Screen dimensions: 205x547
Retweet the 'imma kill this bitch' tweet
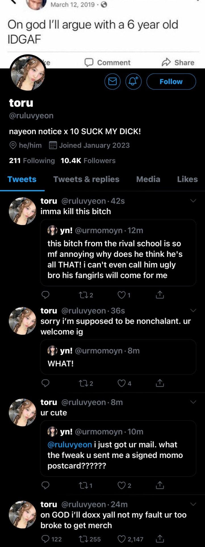coord(83,295)
